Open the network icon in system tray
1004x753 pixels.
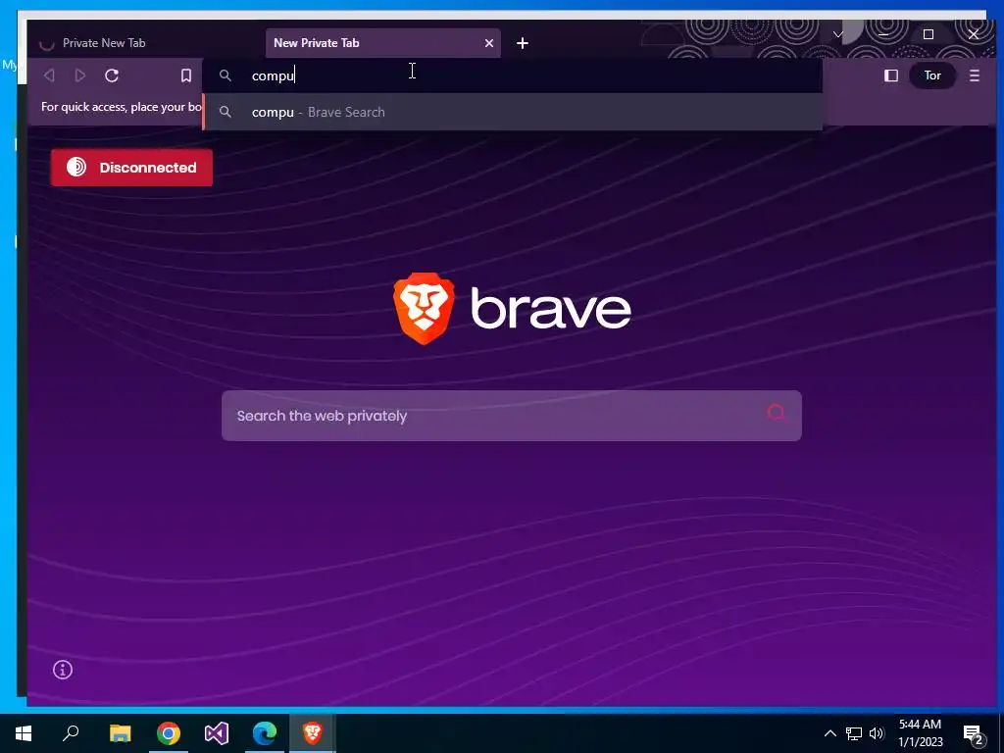click(854, 733)
